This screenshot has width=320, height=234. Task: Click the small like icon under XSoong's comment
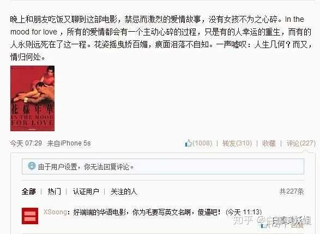click(x=263, y=225)
